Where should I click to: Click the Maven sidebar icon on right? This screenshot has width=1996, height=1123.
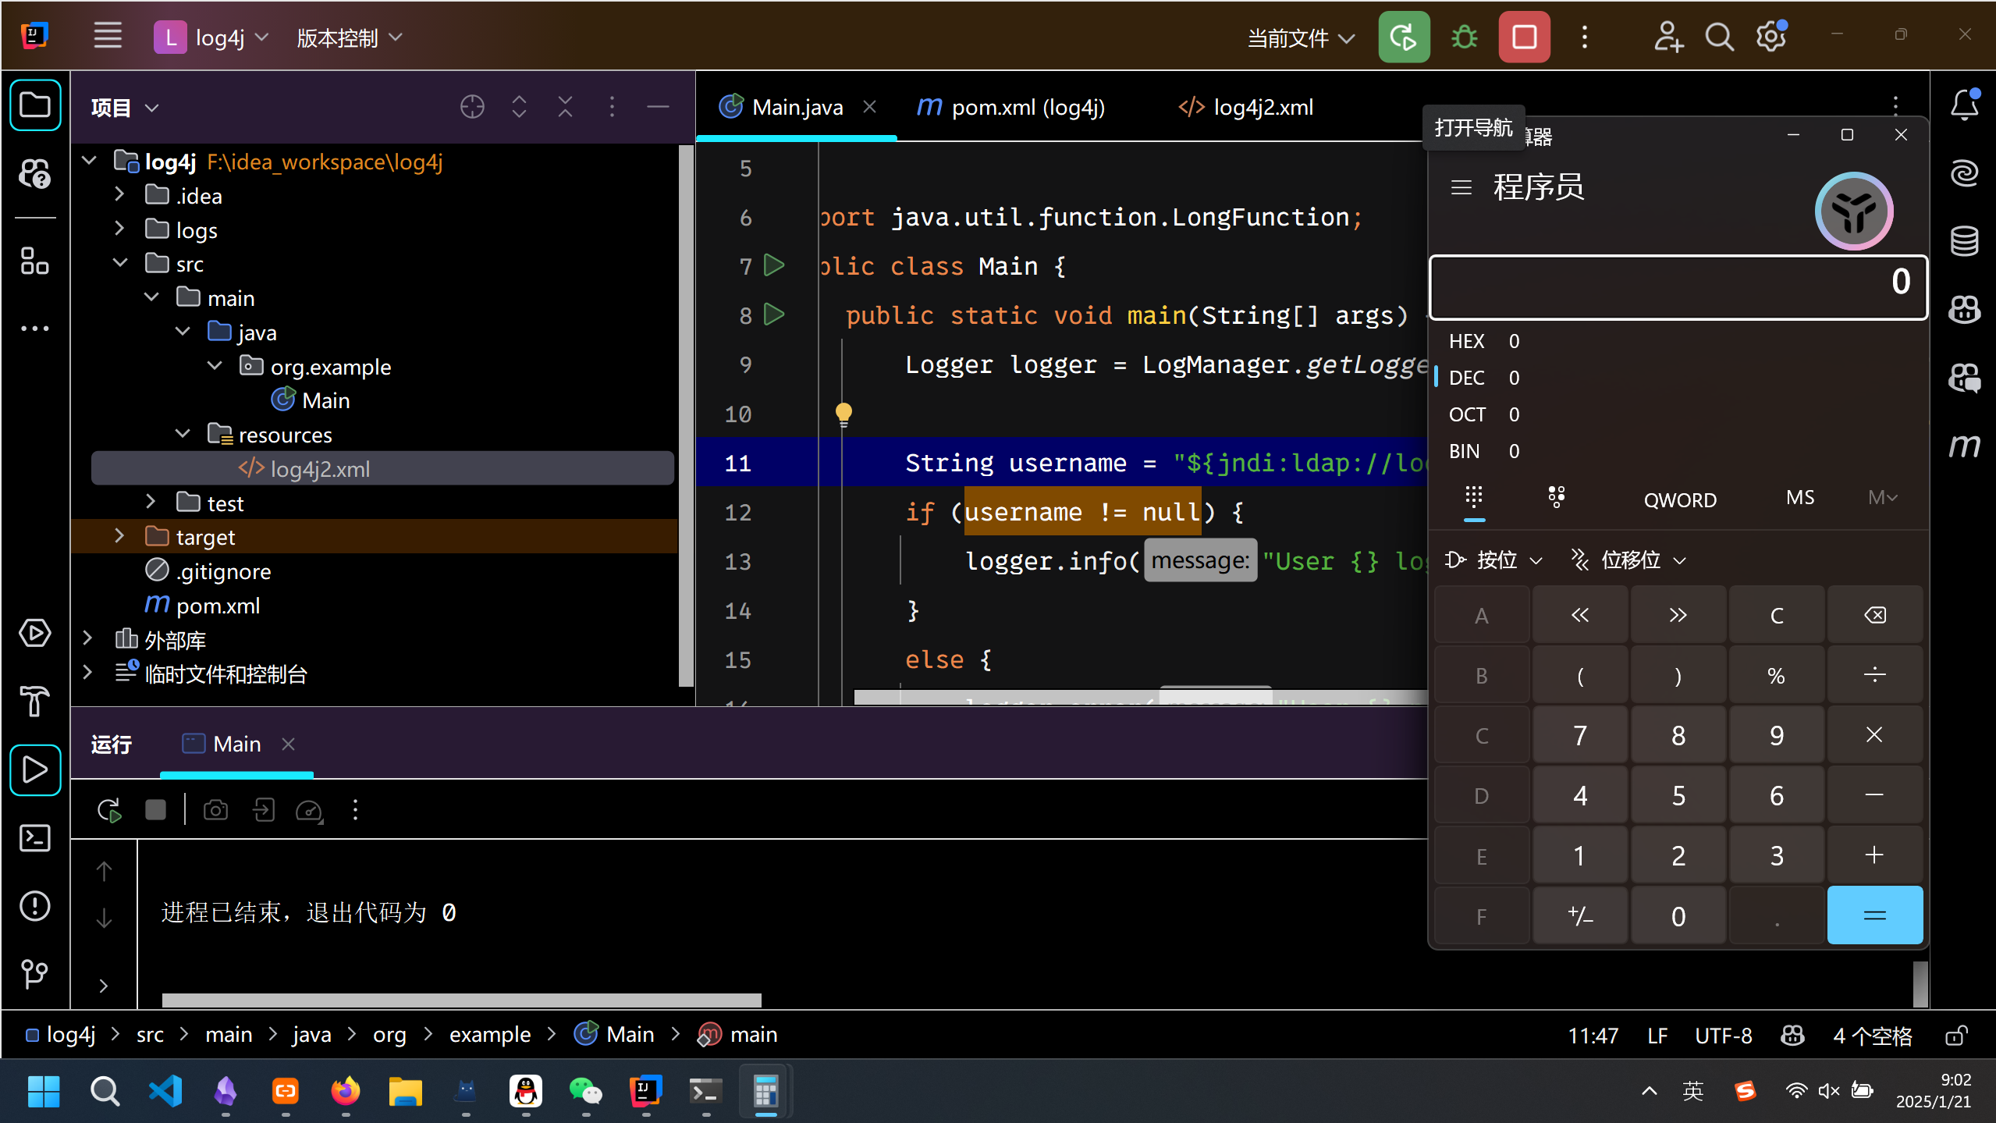1964,446
